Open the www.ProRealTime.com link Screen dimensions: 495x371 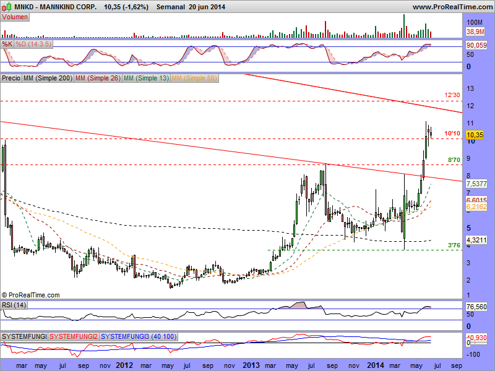pos(452,7)
